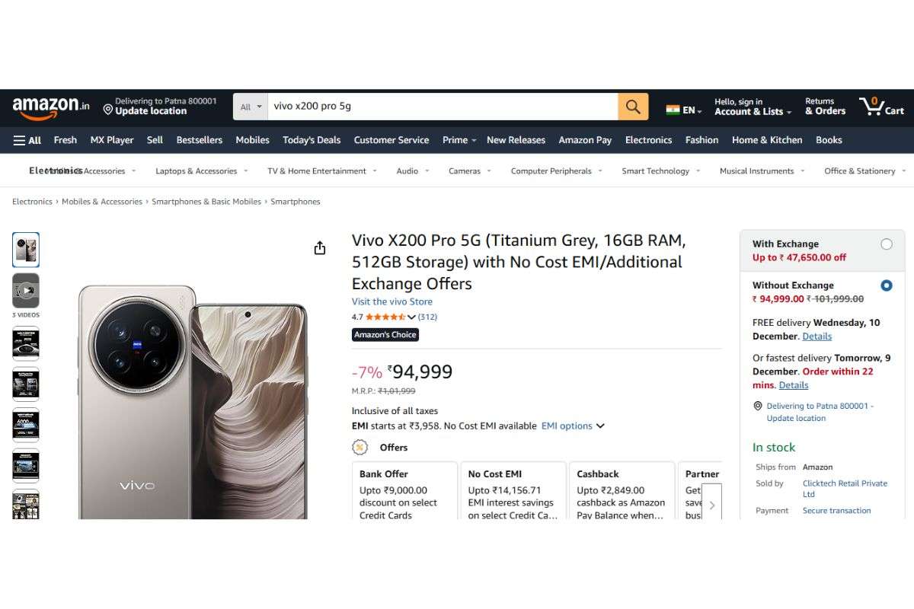The image size is (914, 609).
Task: Click the yellow Offers percent icon
Action: click(x=358, y=448)
